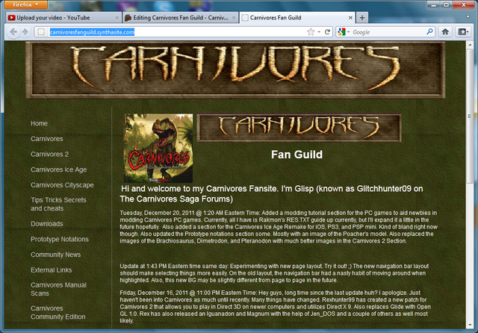Click the Friday, December 16, 2011 update paragraph
Screen dimensions: 478x333
pyautogui.click(x=276, y=307)
